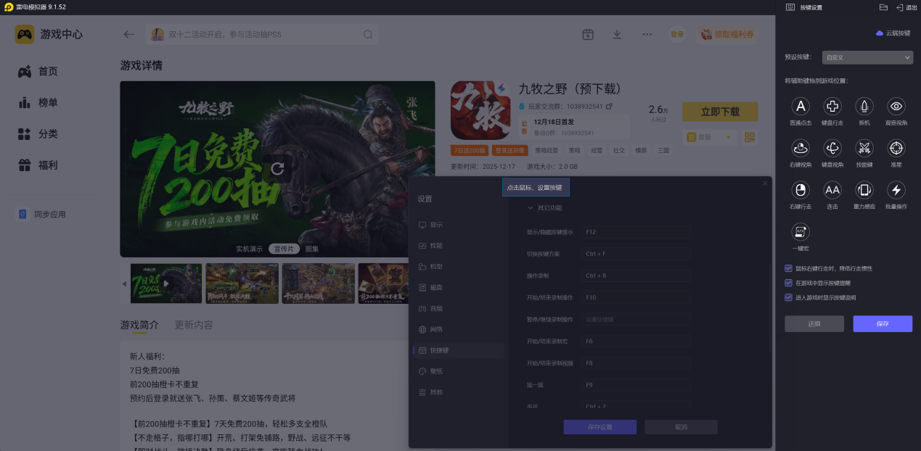
Task: Click the replay icon on the promo video
Action: (277, 169)
